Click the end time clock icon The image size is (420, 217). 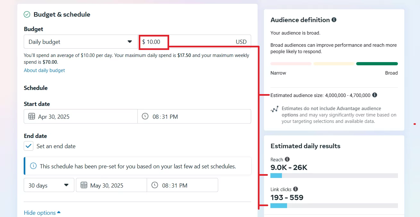(155, 185)
